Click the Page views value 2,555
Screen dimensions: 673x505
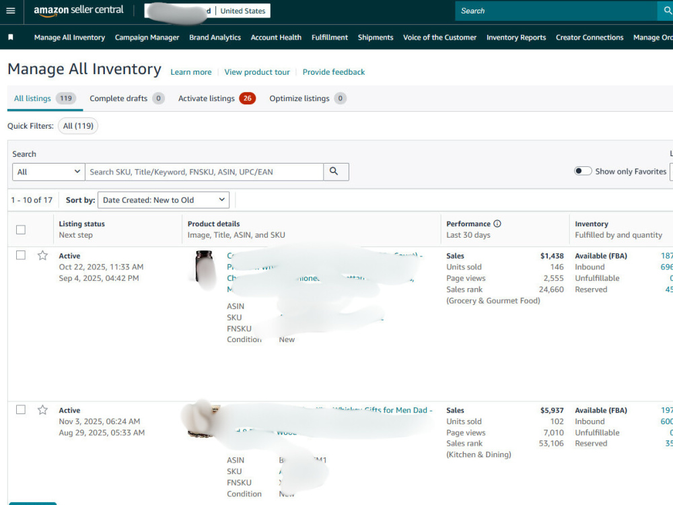coord(553,278)
